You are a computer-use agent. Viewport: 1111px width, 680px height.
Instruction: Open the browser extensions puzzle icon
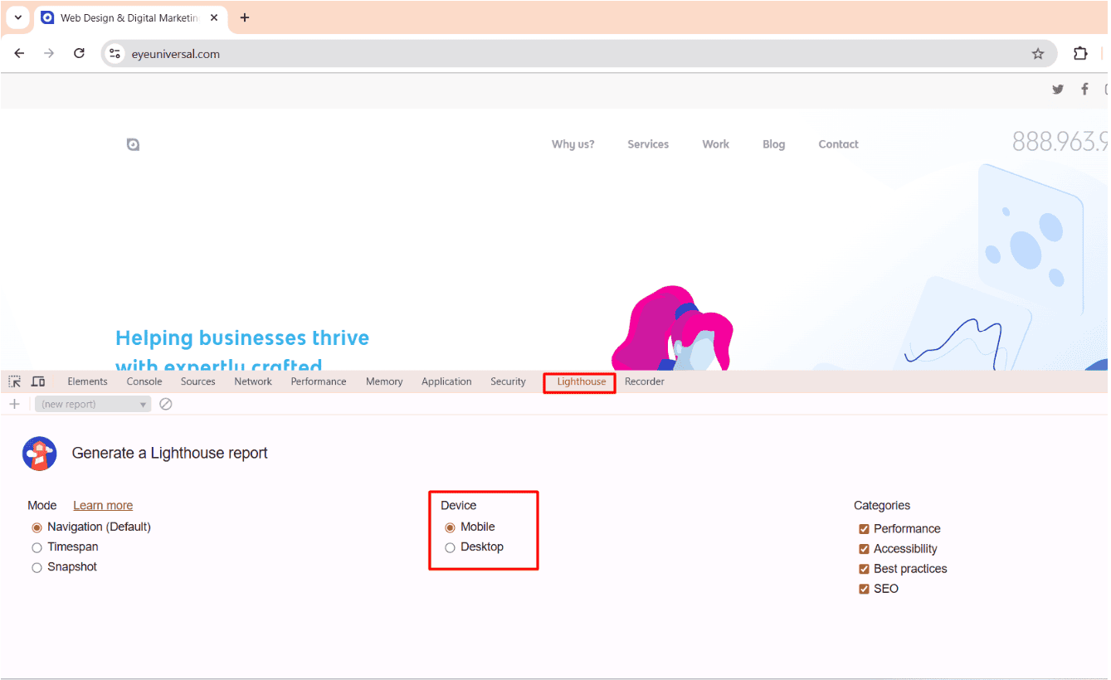pos(1079,54)
